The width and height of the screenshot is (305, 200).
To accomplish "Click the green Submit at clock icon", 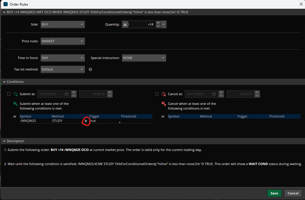I will click(16, 94).
